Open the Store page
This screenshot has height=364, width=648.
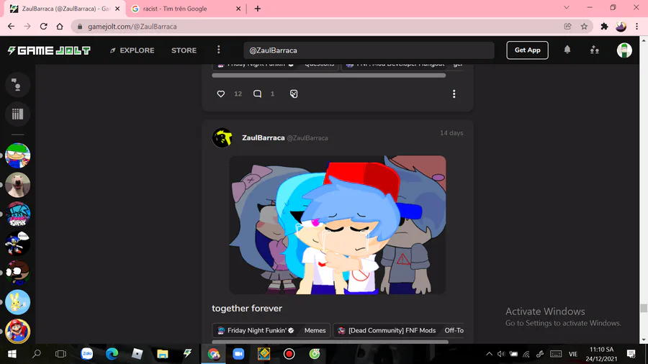click(x=184, y=50)
